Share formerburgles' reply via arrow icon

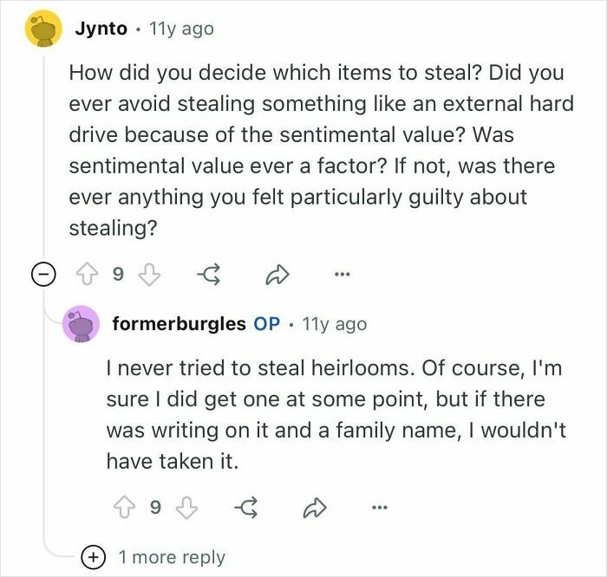coord(315,508)
